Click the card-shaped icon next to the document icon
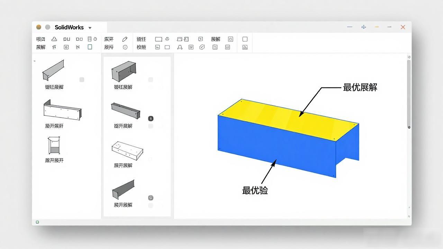Viewport: 443px width, 249px height. coord(180,39)
